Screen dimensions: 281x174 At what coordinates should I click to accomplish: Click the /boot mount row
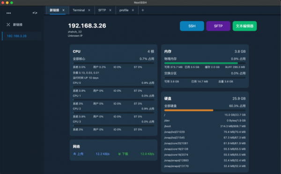click(x=205, y=126)
